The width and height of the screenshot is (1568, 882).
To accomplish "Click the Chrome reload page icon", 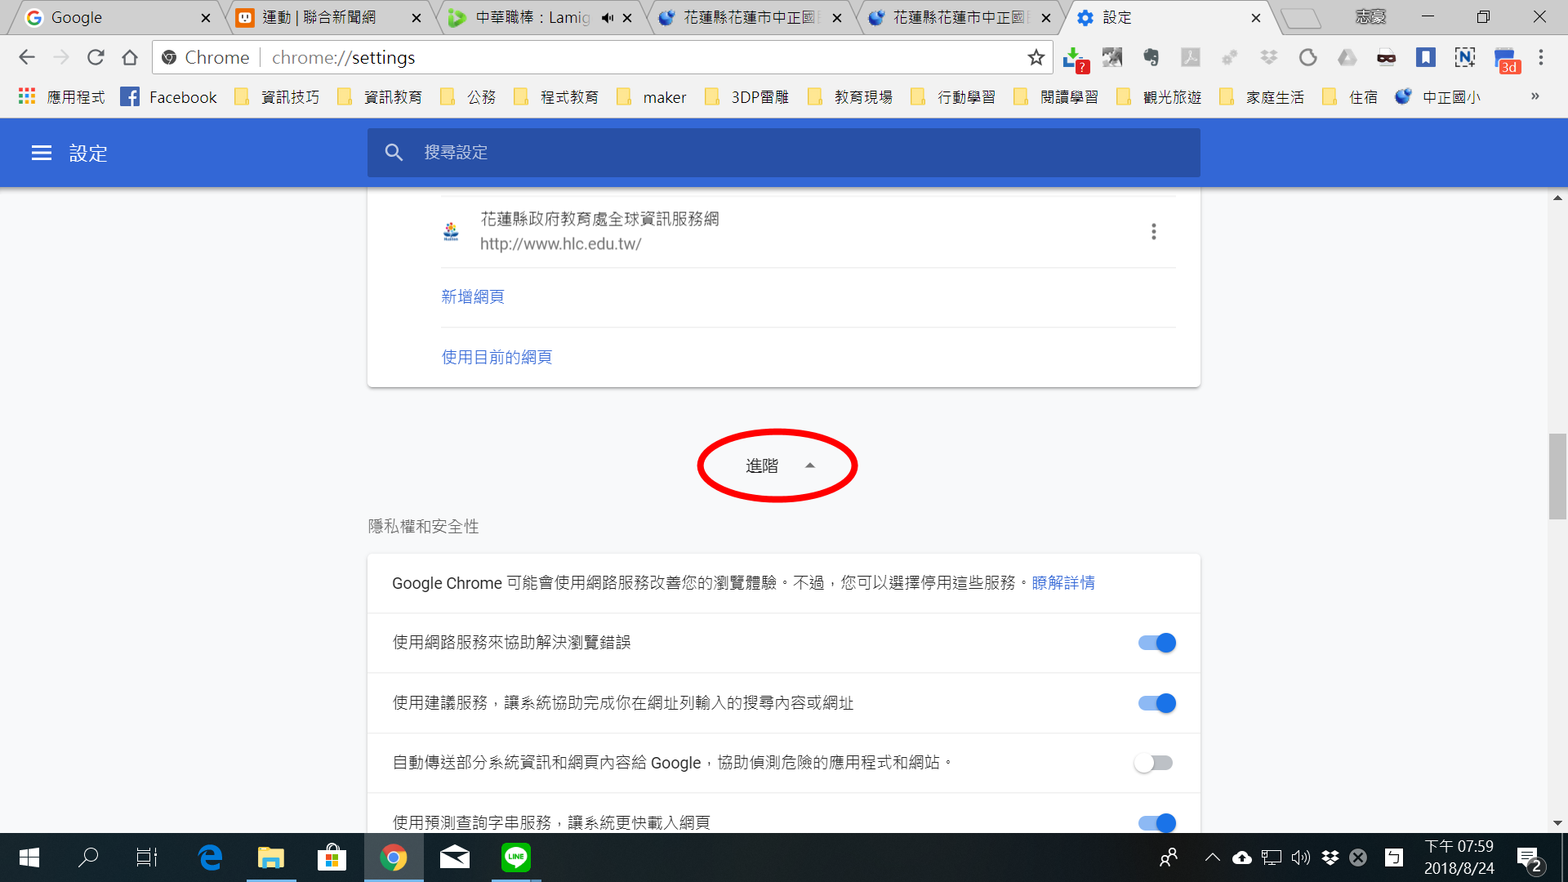I will (x=96, y=57).
